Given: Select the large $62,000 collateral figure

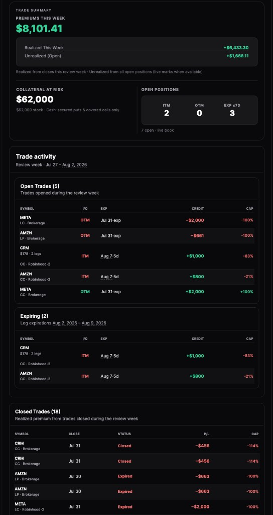Looking at the screenshot, I should 35,99.
